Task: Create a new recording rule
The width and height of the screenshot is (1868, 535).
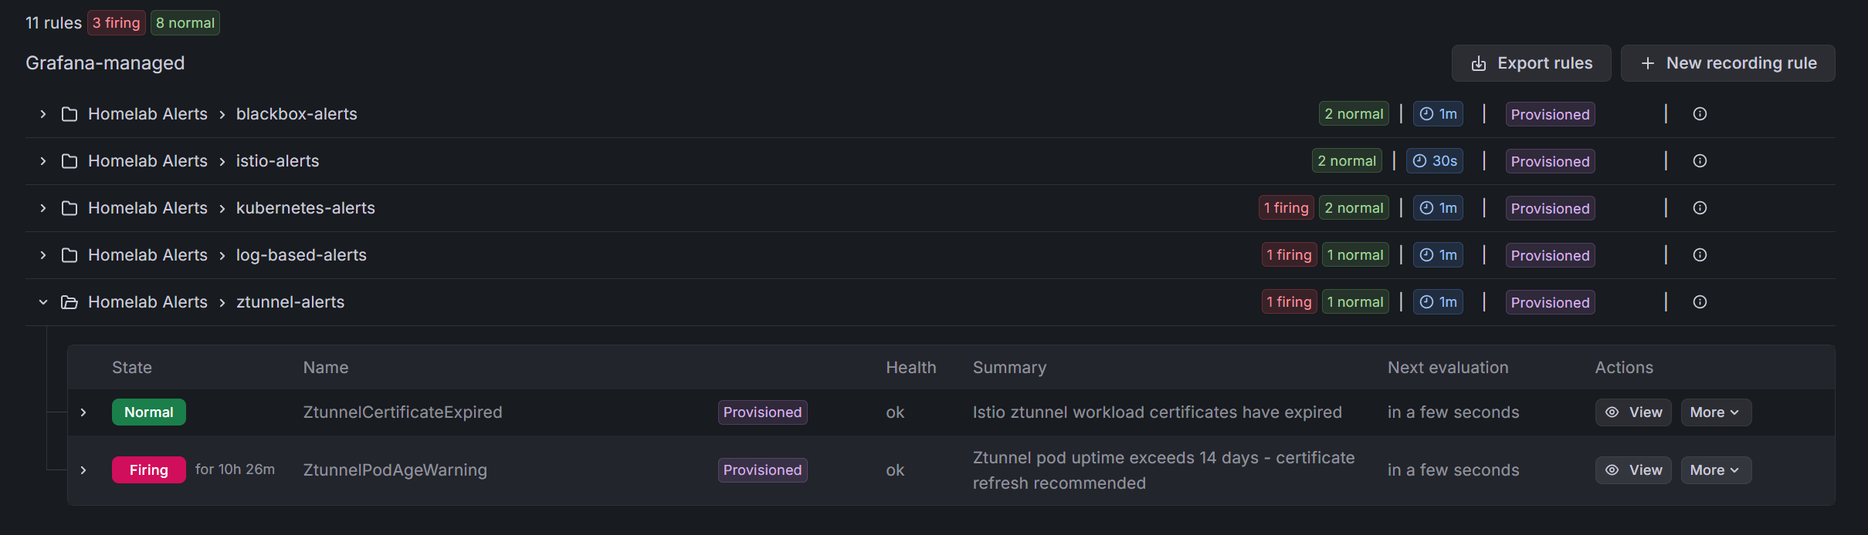Action: 1727,63
